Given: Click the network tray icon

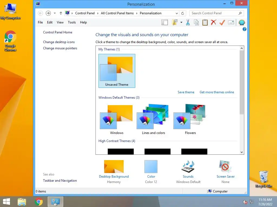Looking at the screenshot, I should click(252, 202).
